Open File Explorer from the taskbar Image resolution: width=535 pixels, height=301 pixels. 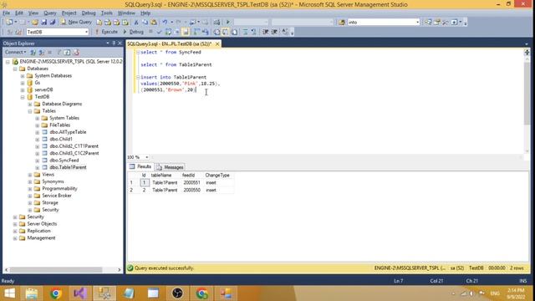coord(32,293)
